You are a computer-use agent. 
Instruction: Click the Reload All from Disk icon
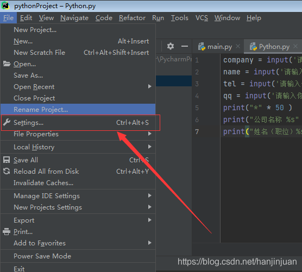coord(7,171)
